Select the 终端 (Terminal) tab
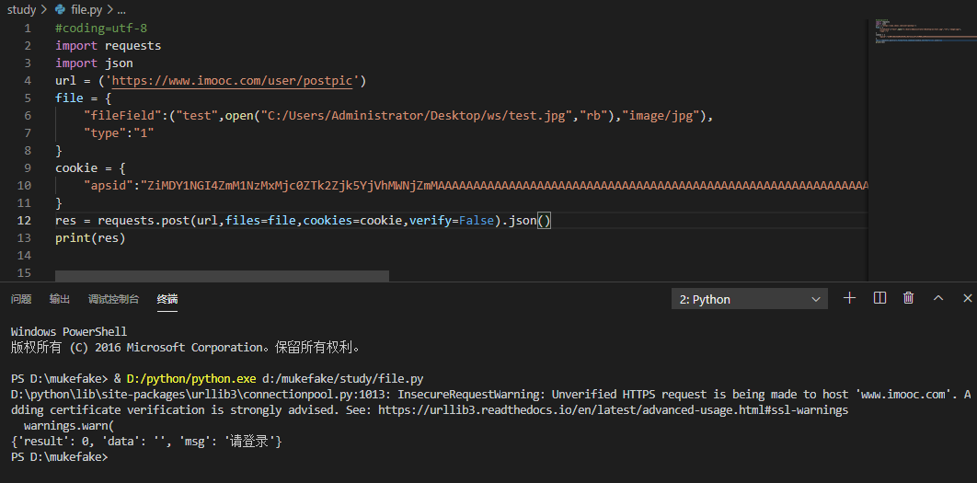 tap(167, 299)
